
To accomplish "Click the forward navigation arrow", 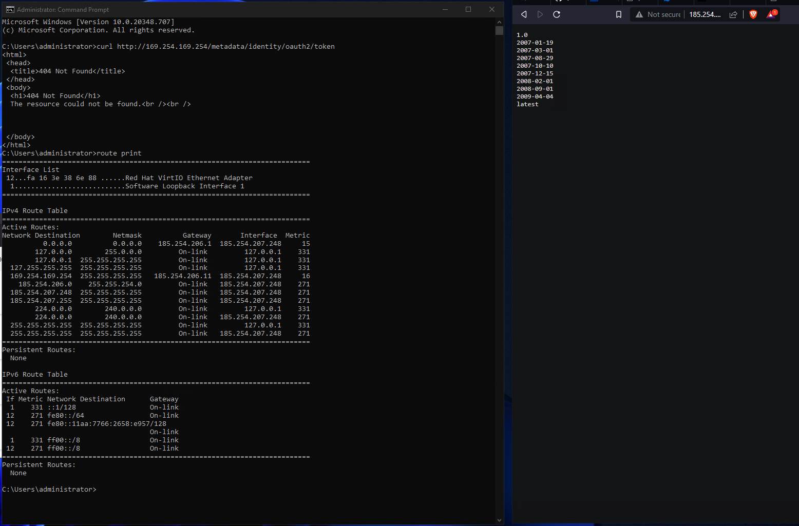I will [540, 14].
